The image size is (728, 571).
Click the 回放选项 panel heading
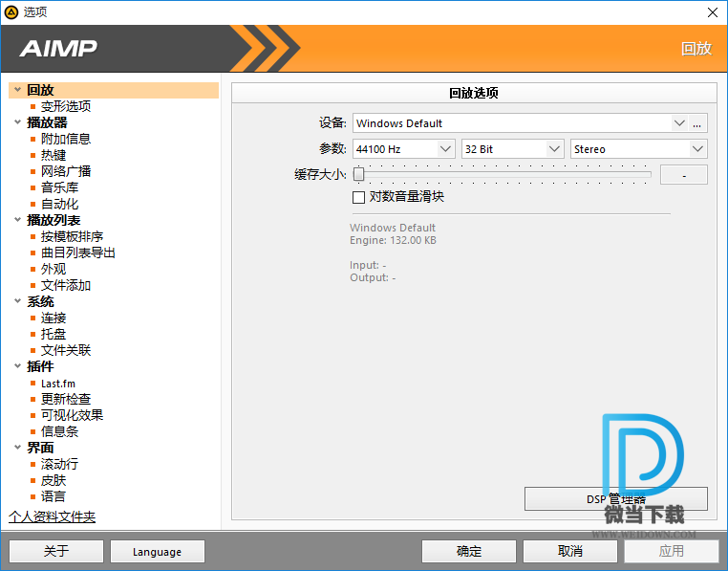[474, 93]
